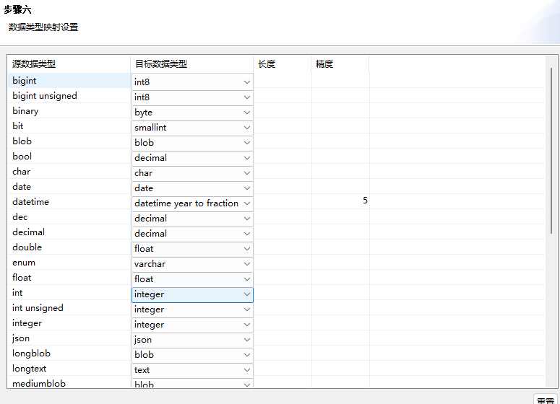
Task: Open target dropdown for source type blob
Action: pos(192,143)
